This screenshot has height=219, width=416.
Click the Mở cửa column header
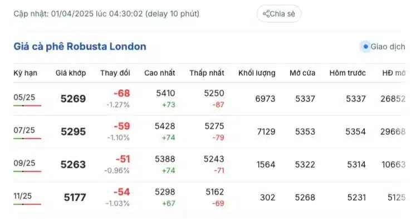point(302,73)
